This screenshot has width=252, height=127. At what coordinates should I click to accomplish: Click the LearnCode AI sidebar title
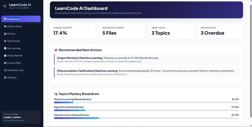pyautogui.click(x=20, y=5)
